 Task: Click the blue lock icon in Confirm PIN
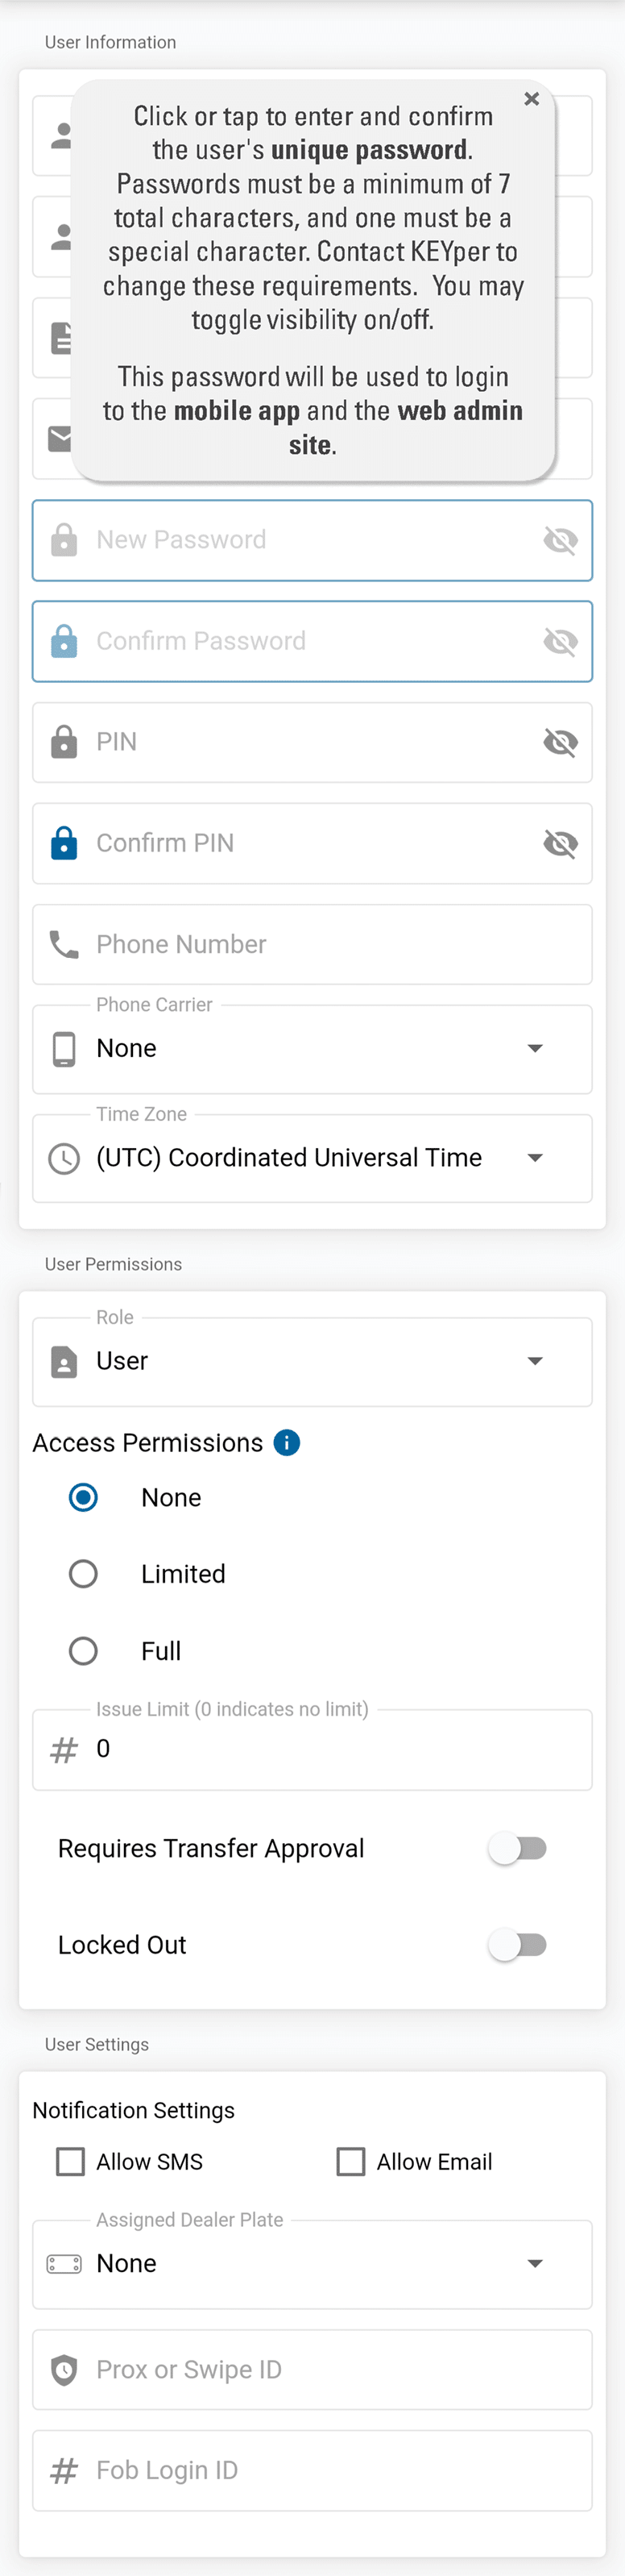tap(64, 843)
